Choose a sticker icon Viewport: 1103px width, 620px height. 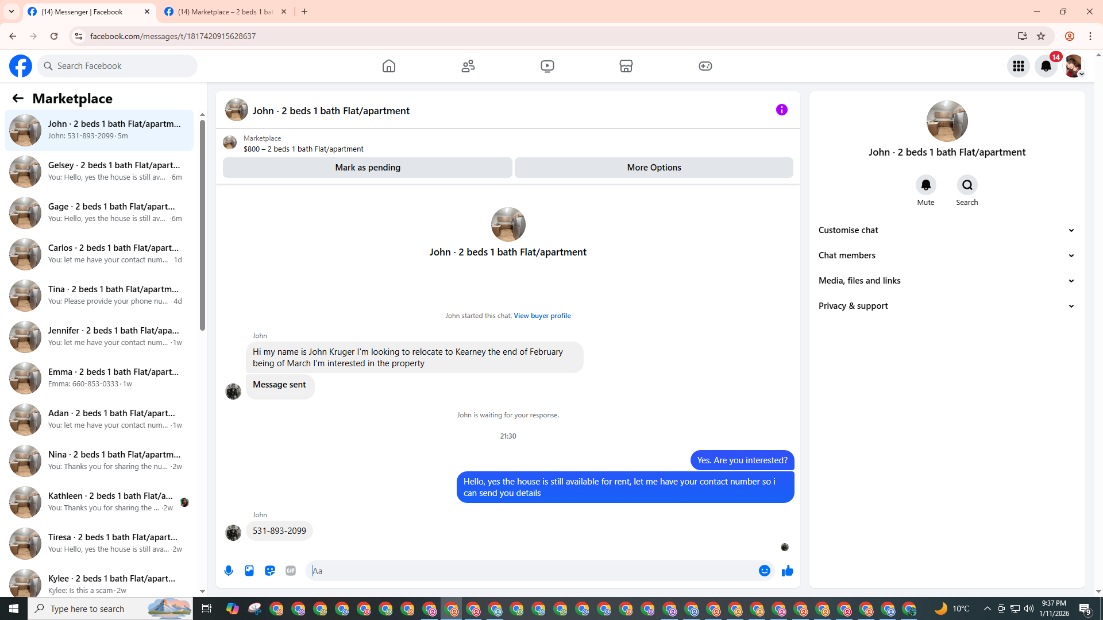[x=270, y=571]
